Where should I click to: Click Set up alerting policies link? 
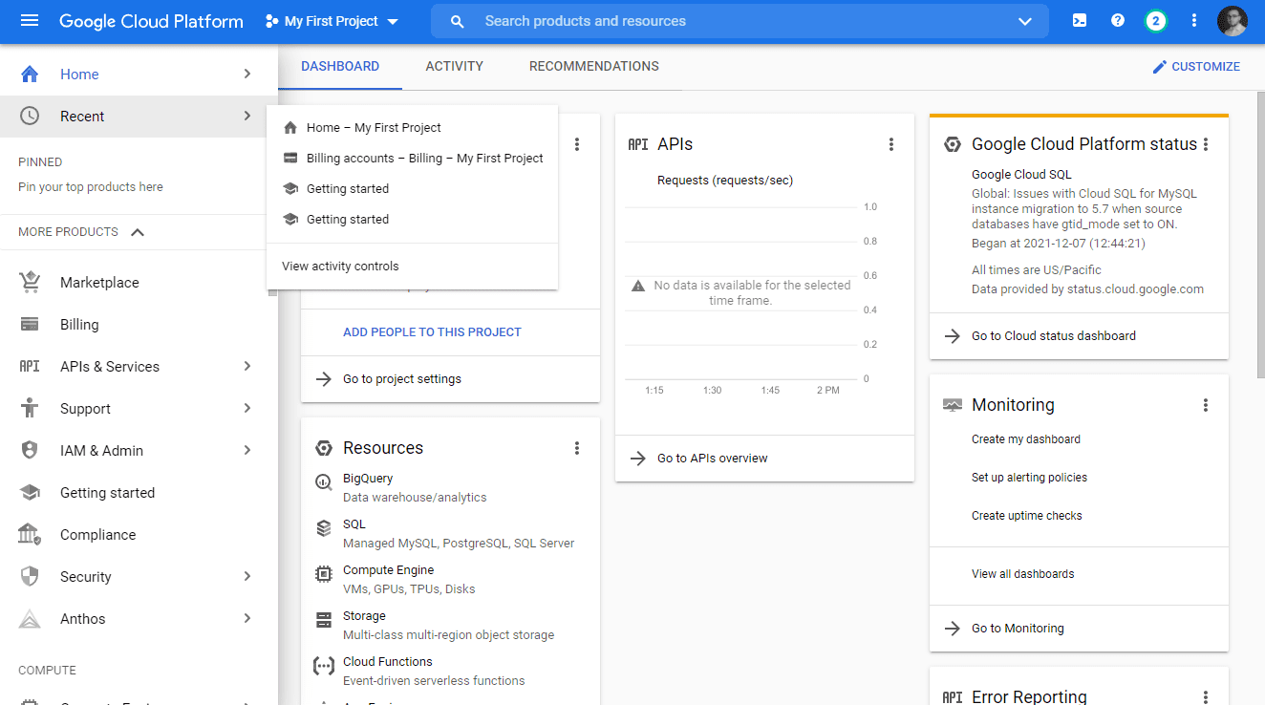click(1029, 478)
